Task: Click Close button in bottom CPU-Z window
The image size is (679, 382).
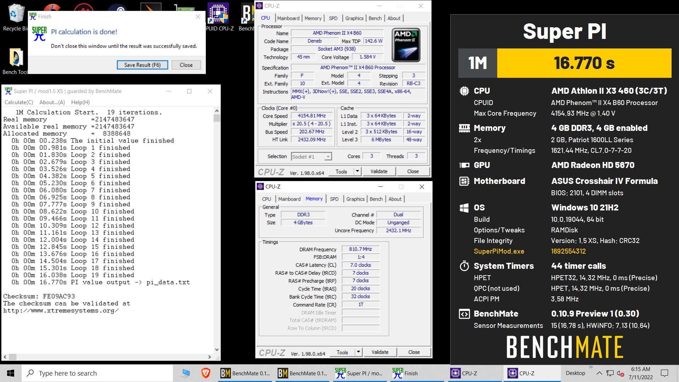Action: click(414, 352)
